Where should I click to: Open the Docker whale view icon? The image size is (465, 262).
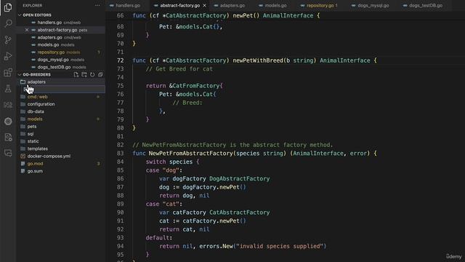(x=8, y=105)
